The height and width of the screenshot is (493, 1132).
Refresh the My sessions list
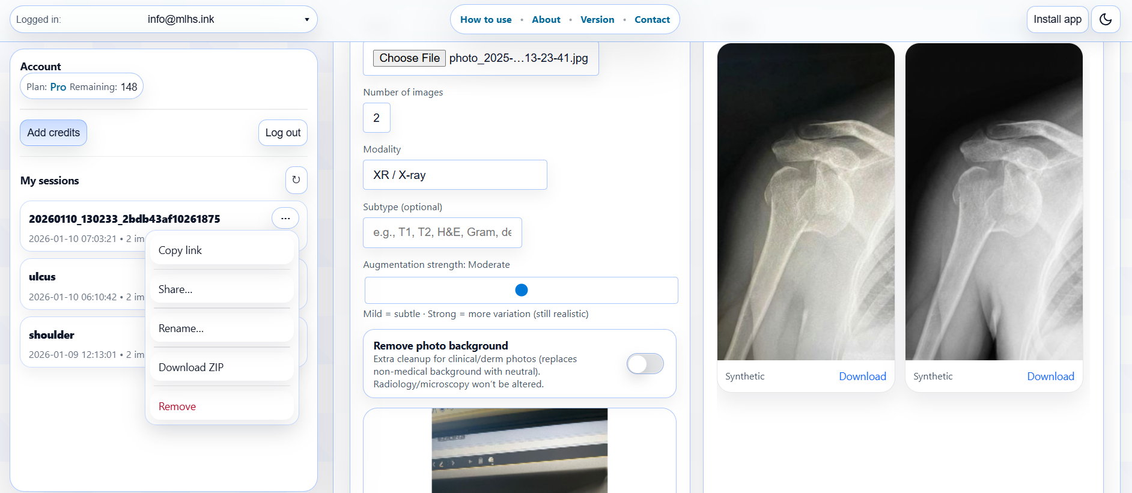pos(296,180)
